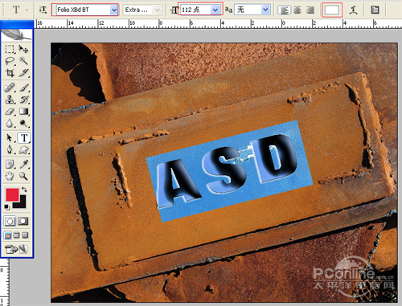The height and width of the screenshot is (306, 402).
Task: Click the center text alignment button
Action: click(297, 10)
